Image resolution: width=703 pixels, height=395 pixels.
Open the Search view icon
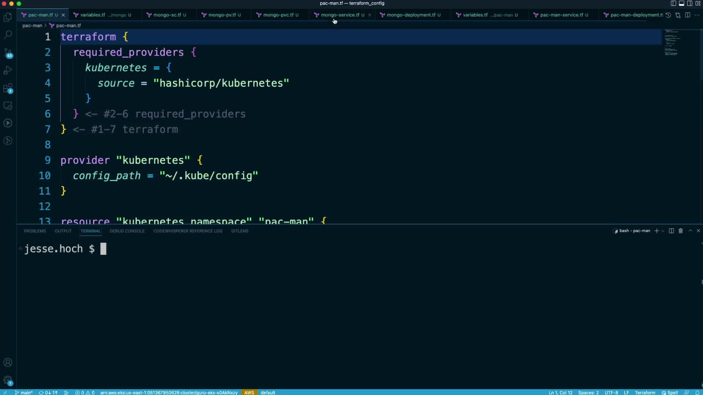click(8, 35)
